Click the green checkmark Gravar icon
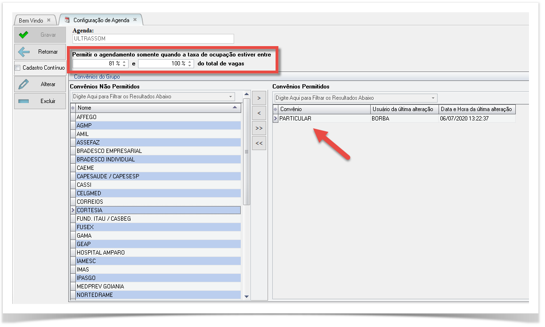The width and height of the screenshot is (545, 327). click(x=24, y=35)
